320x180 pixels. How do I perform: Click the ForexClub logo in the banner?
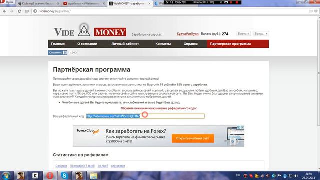[88, 131]
